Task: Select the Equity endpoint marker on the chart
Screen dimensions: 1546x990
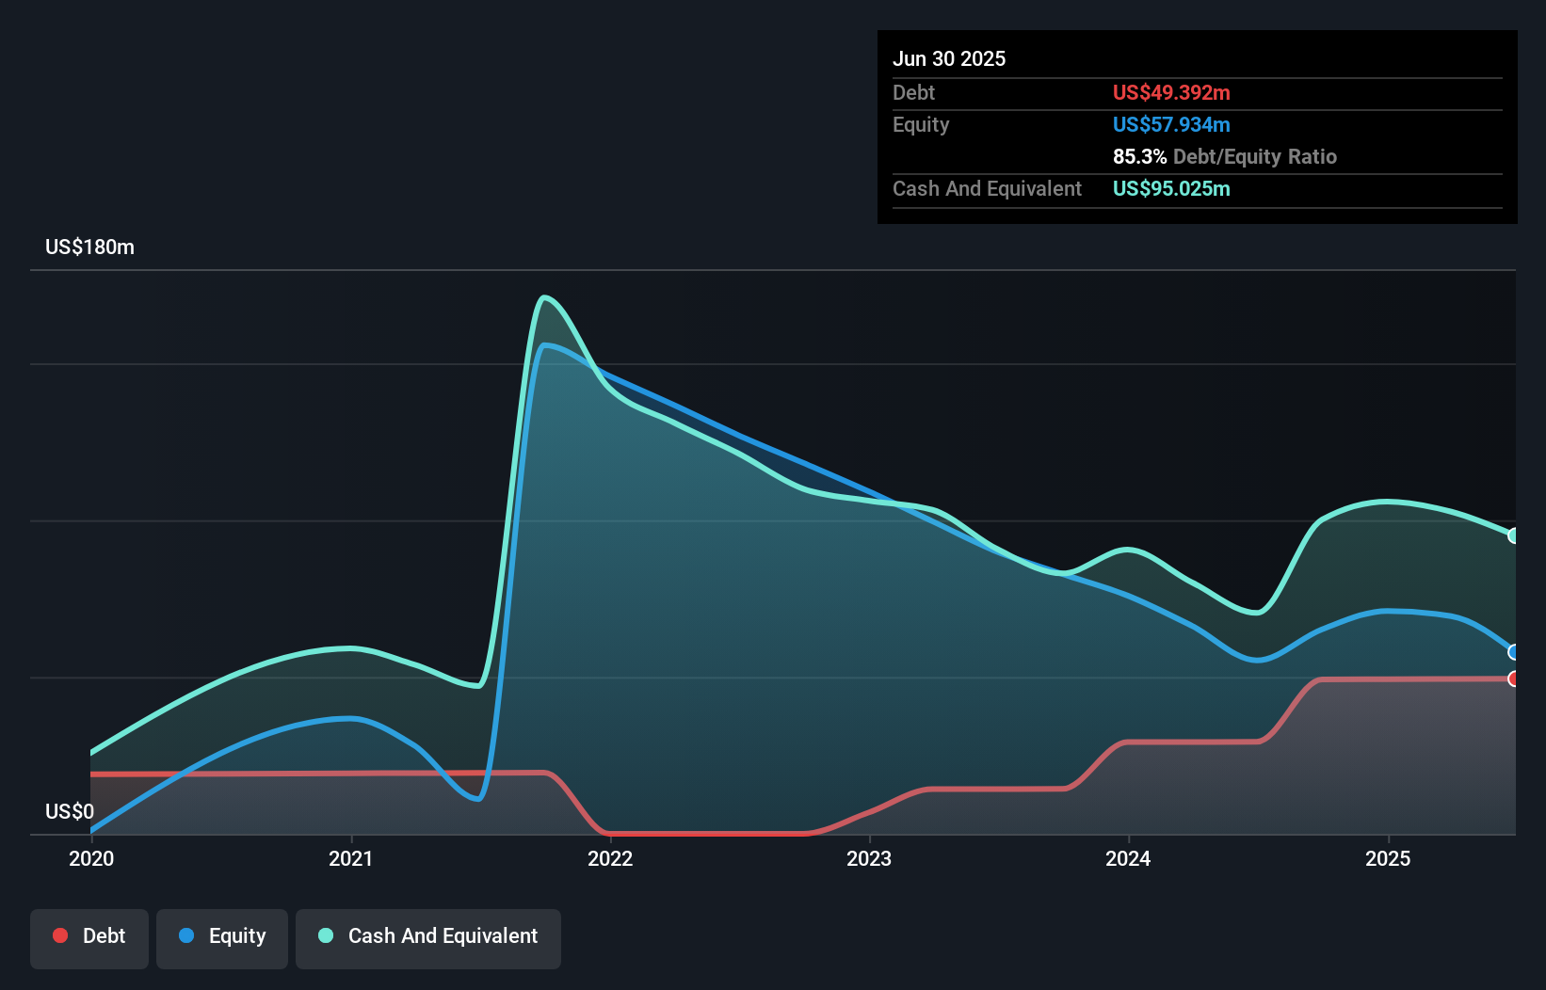Action: tap(1514, 651)
